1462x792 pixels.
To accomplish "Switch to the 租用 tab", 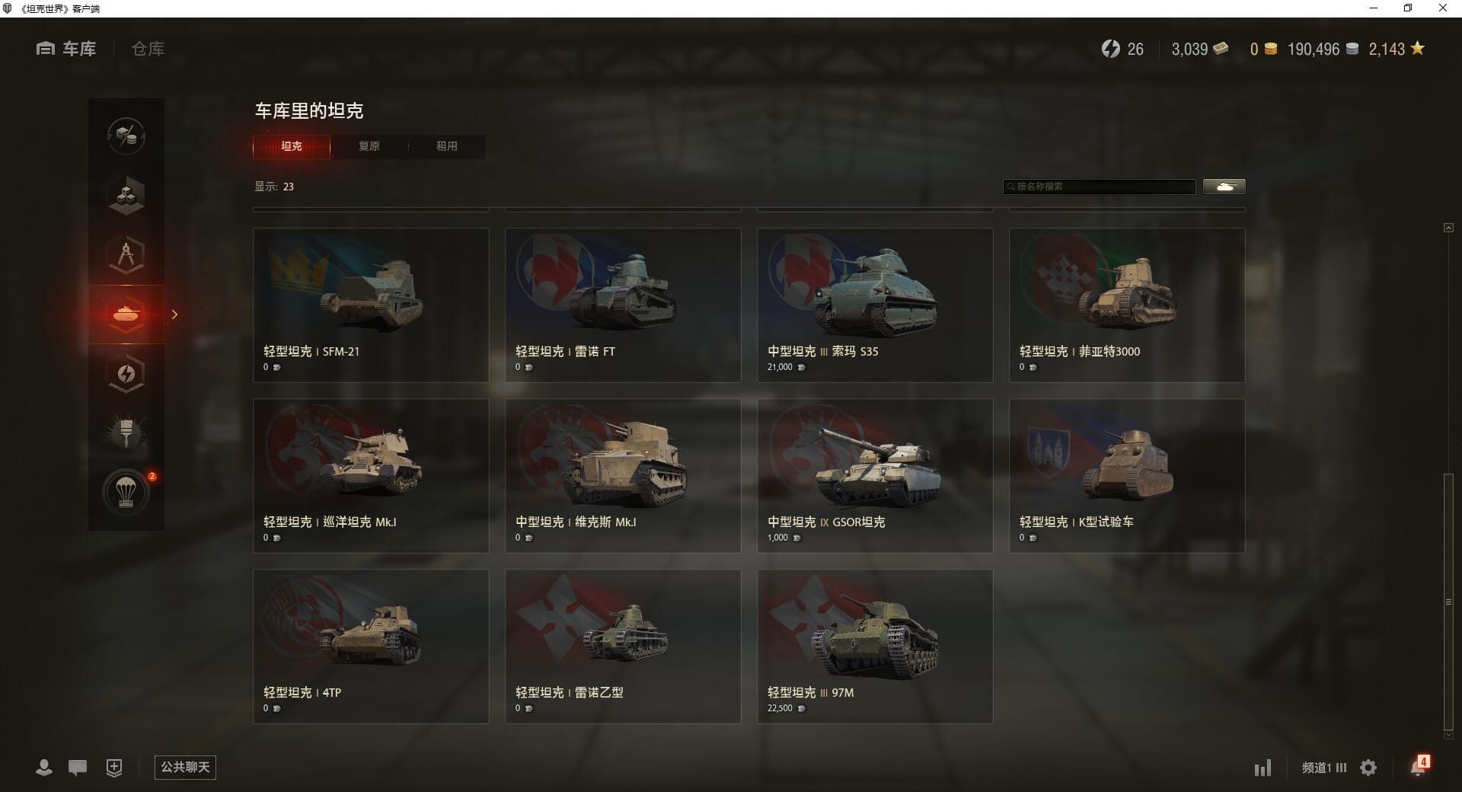I will click(x=447, y=146).
